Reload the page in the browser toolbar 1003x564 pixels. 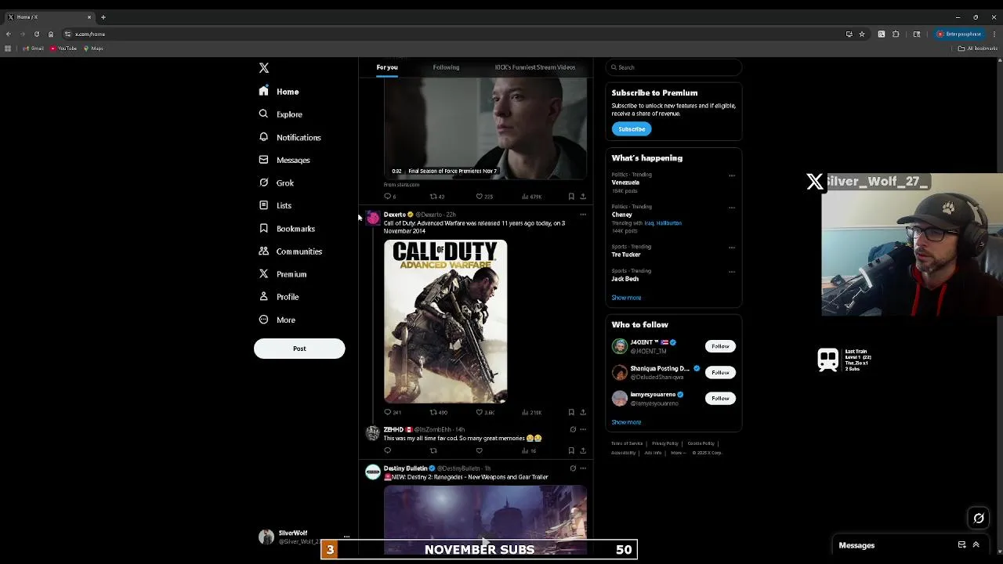36,34
